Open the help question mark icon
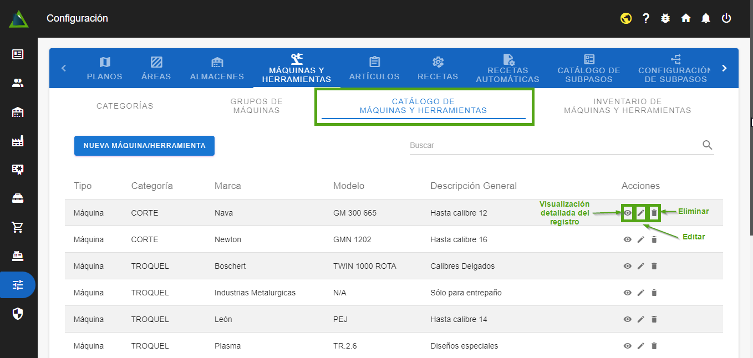The height and width of the screenshot is (358, 753). [646, 18]
